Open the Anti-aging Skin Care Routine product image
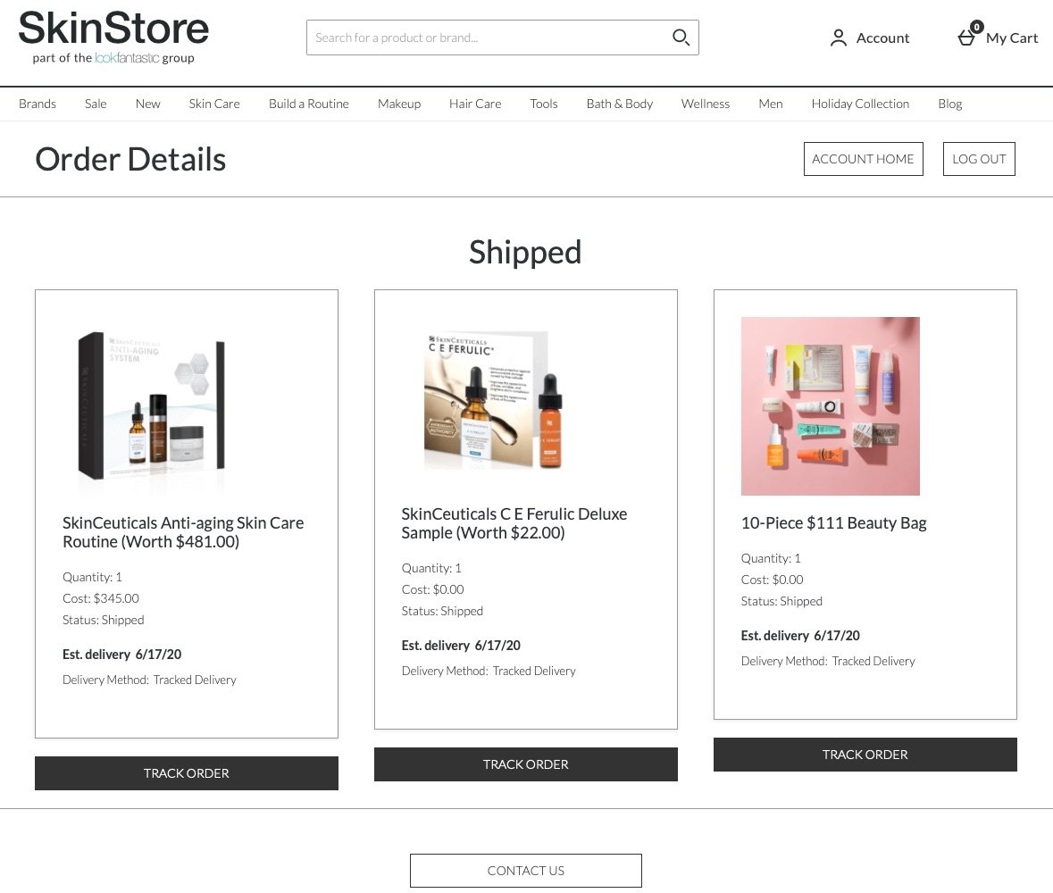Screen dimensions: 1053x893 tap(152, 405)
